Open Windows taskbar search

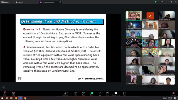(x=7, y=98)
